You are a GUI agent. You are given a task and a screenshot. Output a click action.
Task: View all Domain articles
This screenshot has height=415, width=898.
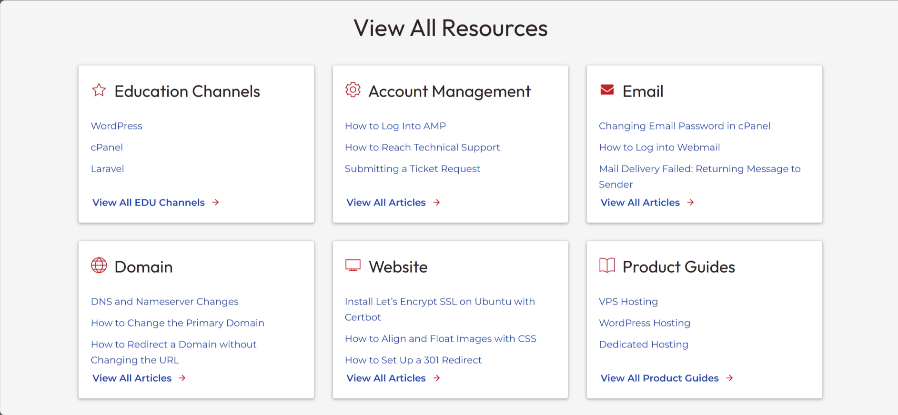[x=132, y=378]
